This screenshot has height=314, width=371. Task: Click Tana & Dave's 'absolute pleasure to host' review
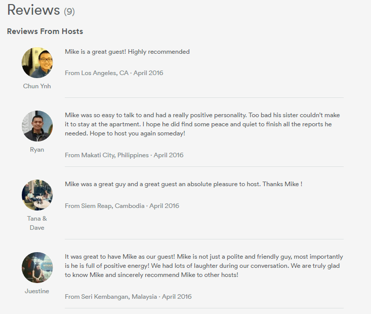(184, 184)
